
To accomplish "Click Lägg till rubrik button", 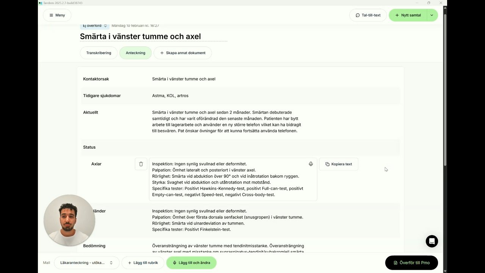I will click(x=142, y=263).
